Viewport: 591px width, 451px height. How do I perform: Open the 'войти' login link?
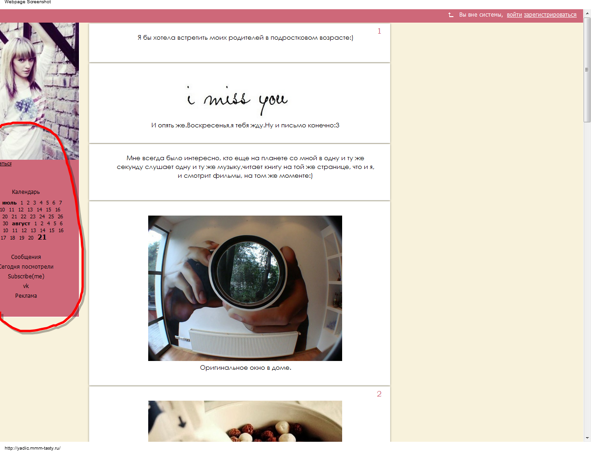coord(514,15)
